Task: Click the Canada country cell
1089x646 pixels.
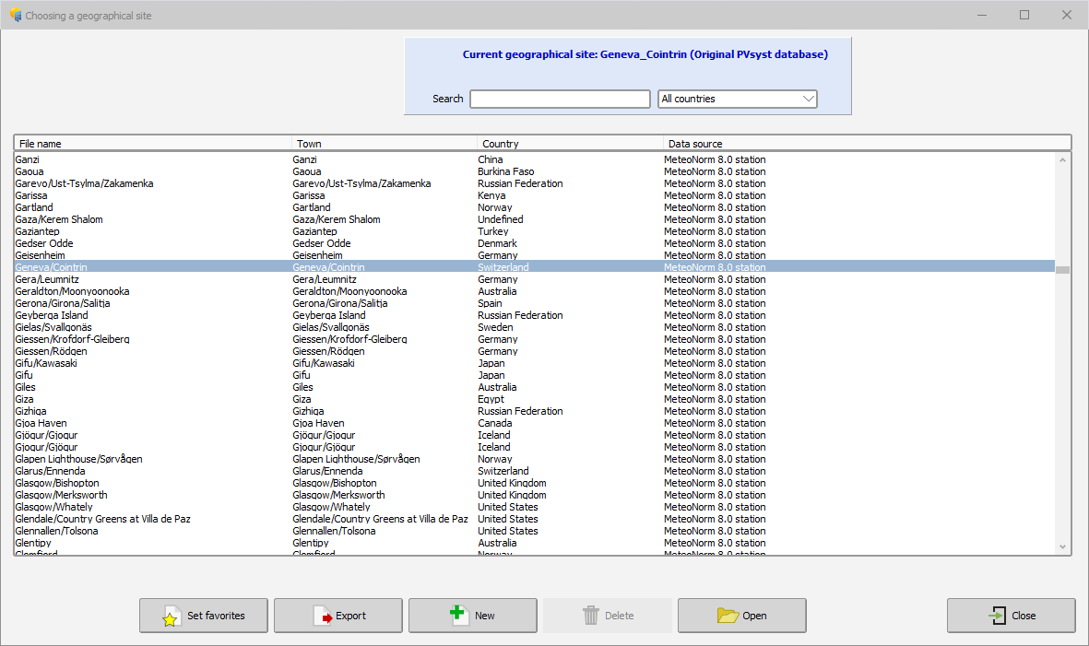Action: point(494,423)
